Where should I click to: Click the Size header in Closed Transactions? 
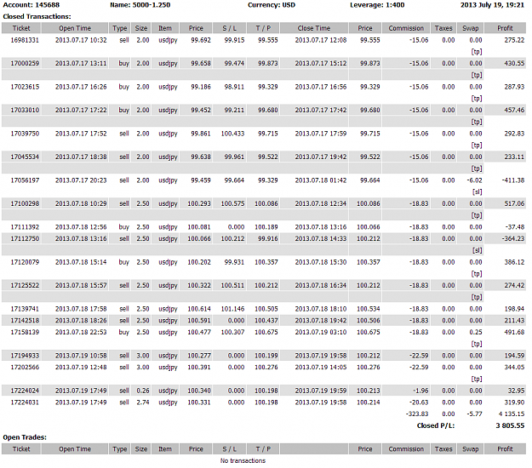tap(141, 28)
